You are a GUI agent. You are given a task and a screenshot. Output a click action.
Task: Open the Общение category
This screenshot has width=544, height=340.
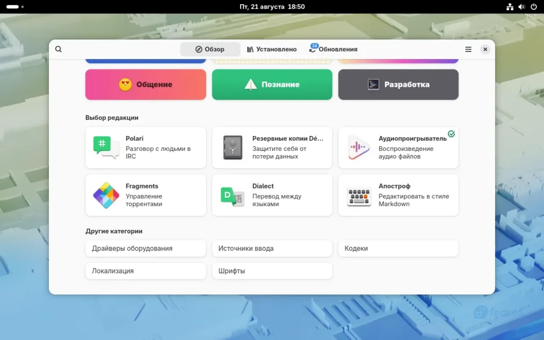[146, 84]
